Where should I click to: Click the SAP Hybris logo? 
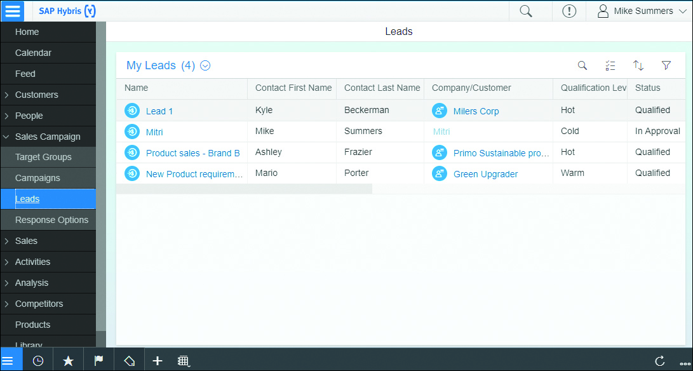coord(67,11)
